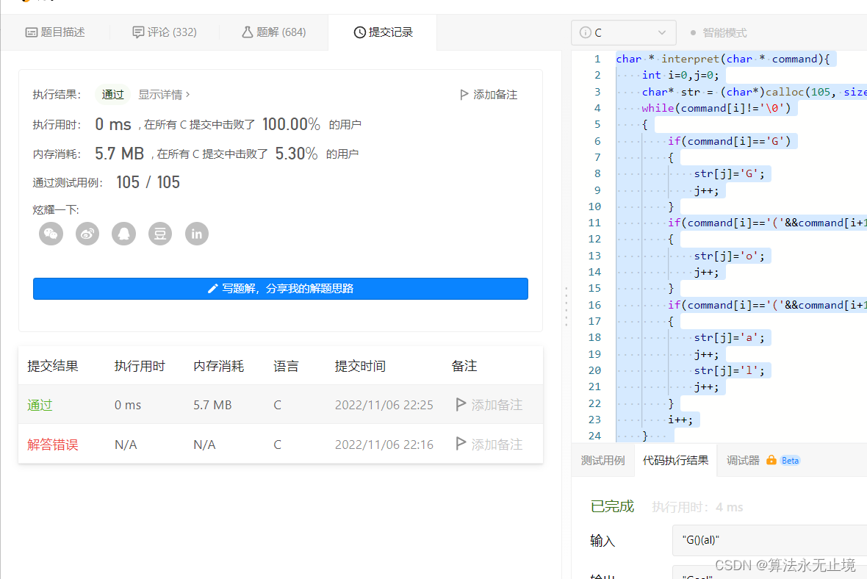867x579 pixels.
Task: Share result via the QQ icon
Action: tap(123, 234)
